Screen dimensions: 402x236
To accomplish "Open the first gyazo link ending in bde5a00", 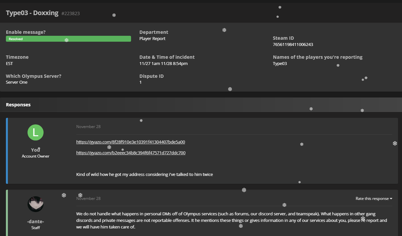I will pyautogui.click(x=131, y=142).
